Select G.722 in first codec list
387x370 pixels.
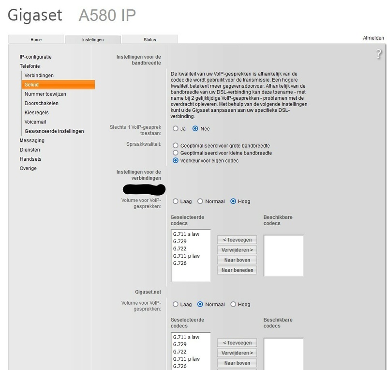click(x=179, y=248)
